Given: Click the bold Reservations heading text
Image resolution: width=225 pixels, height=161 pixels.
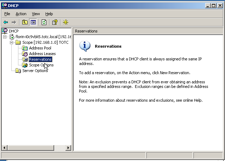Looking at the screenshot, I should tap(108, 46).
